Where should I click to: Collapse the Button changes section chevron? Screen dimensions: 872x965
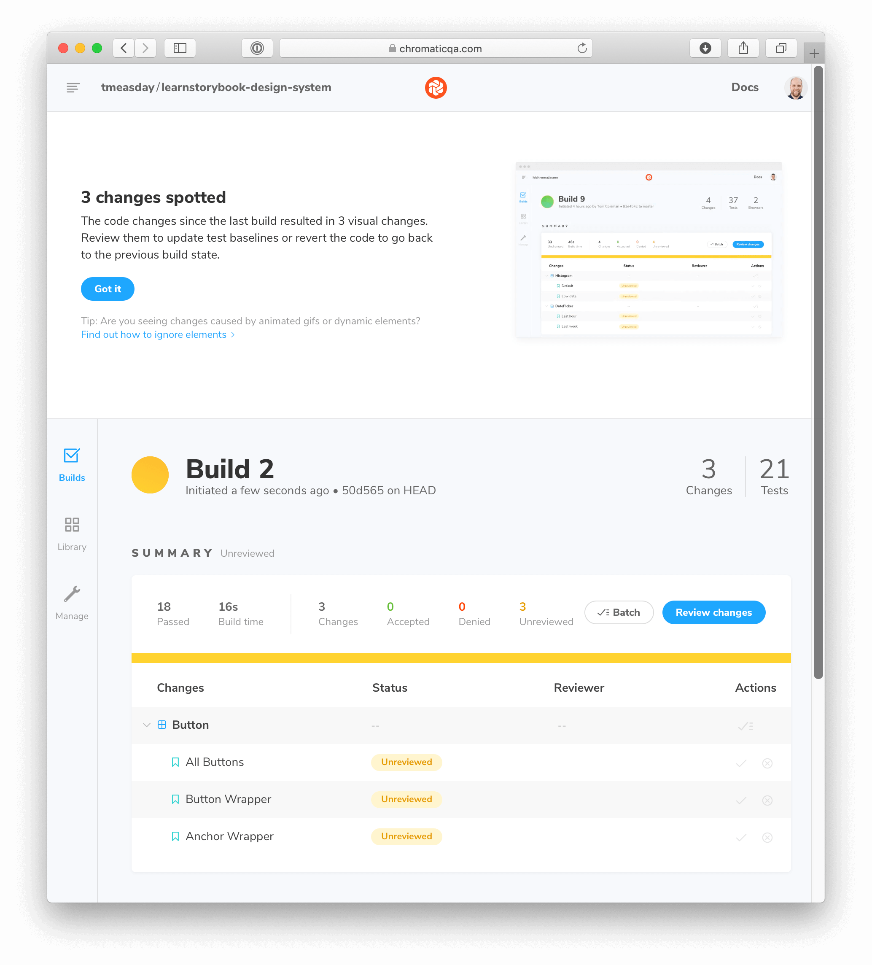(147, 725)
